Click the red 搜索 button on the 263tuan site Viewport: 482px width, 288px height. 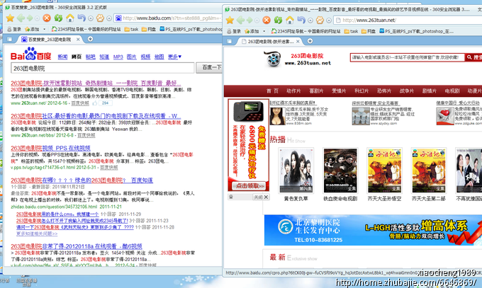[471, 57]
